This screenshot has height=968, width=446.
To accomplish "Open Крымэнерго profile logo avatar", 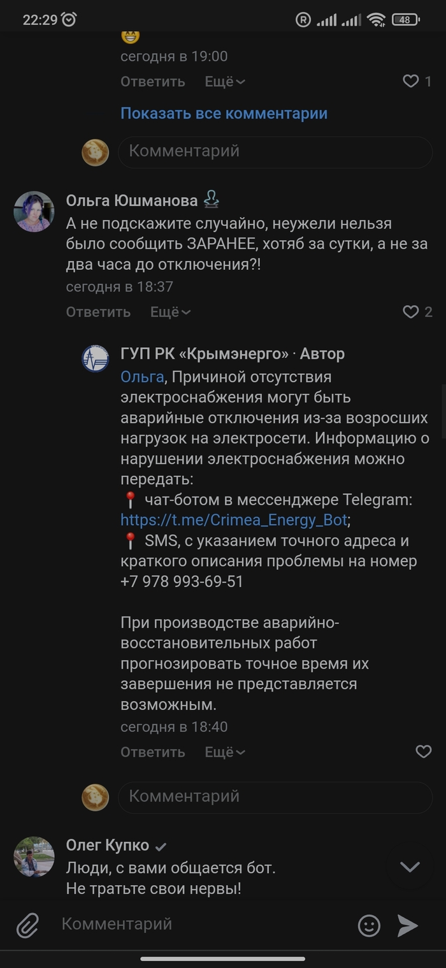I will (96, 358).
